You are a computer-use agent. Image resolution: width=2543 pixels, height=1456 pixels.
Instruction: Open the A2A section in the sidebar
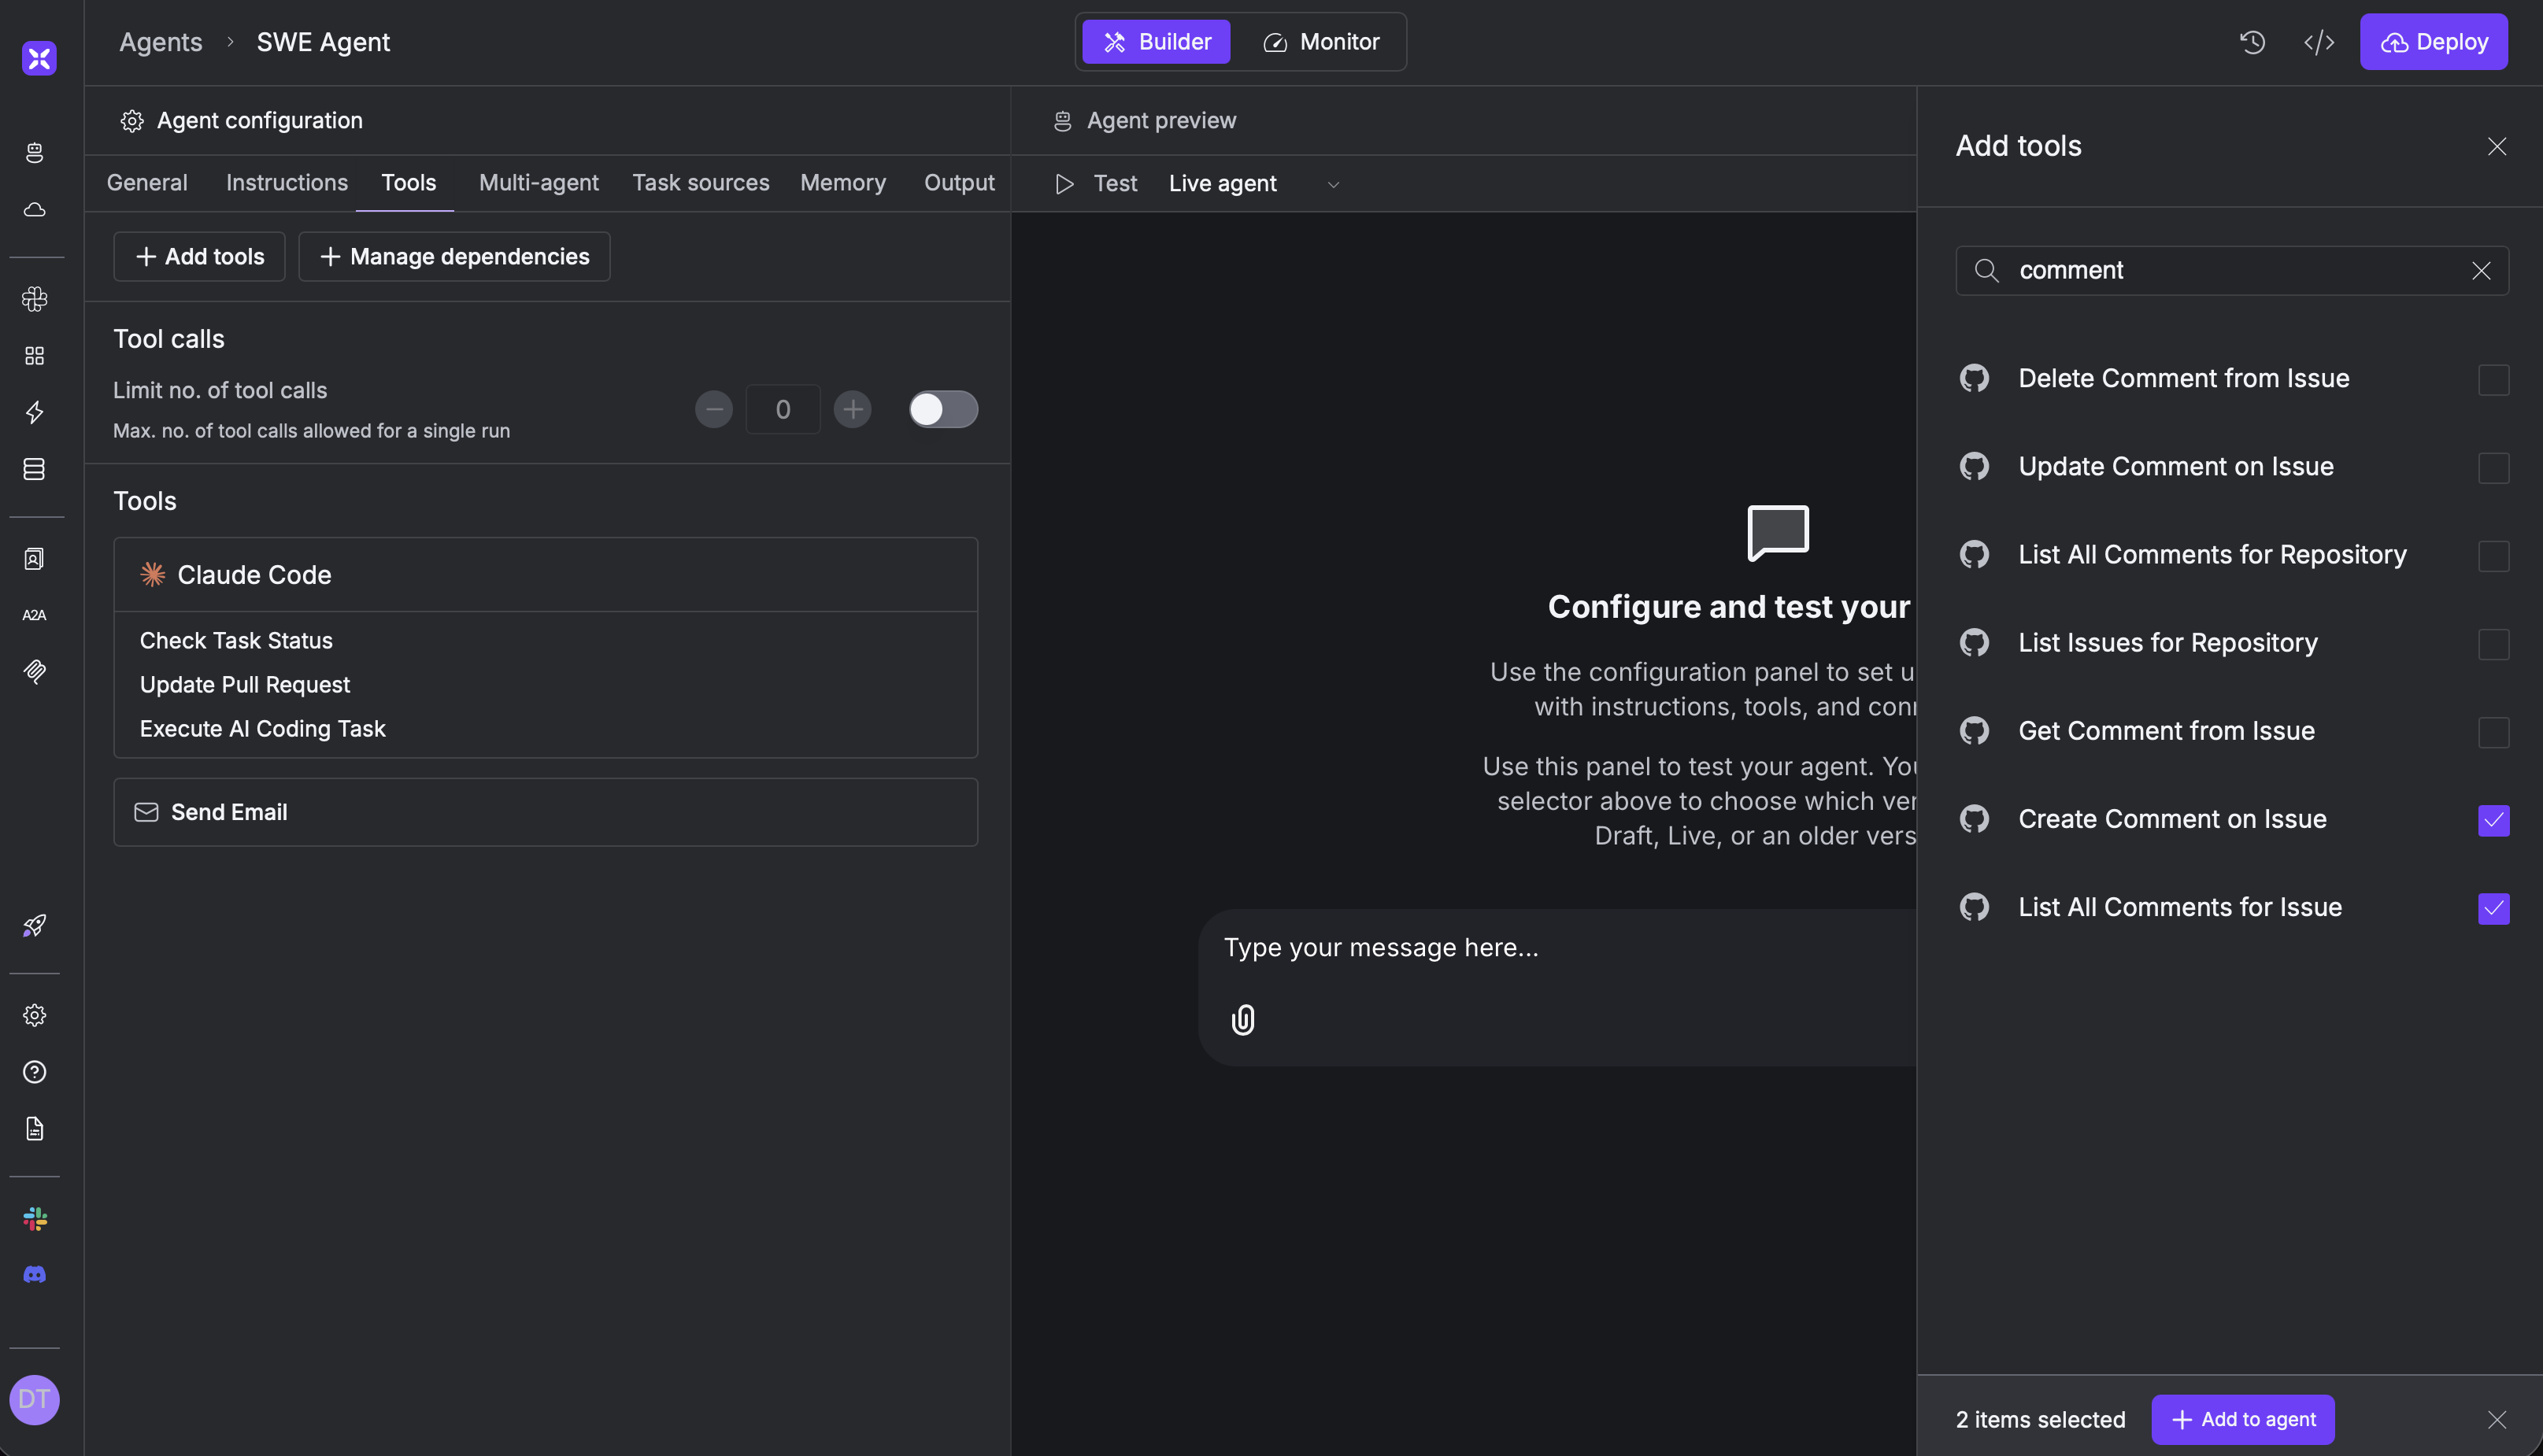click(x=35, y=614)
